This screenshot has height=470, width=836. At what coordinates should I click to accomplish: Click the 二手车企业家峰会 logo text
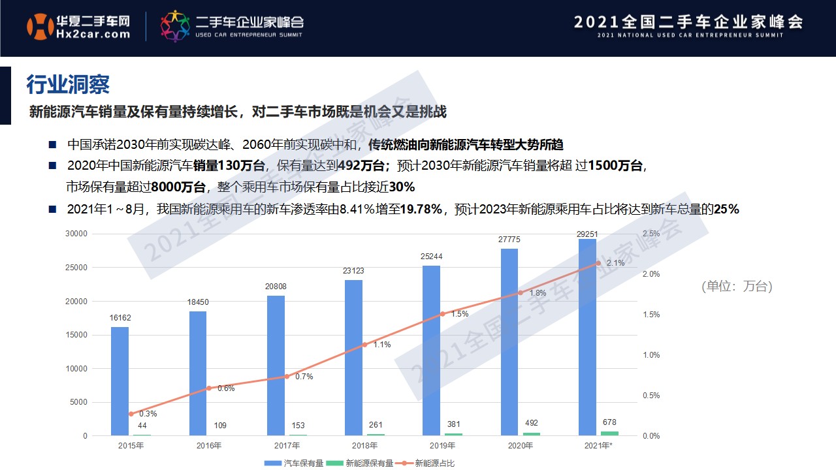249,22
